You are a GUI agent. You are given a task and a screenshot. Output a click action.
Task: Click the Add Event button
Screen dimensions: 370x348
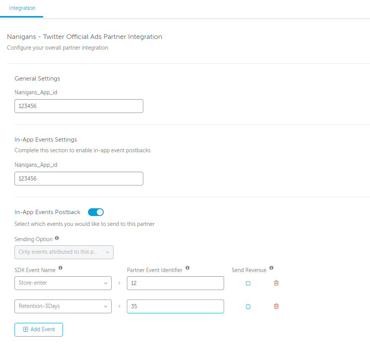tap(39, 329)
